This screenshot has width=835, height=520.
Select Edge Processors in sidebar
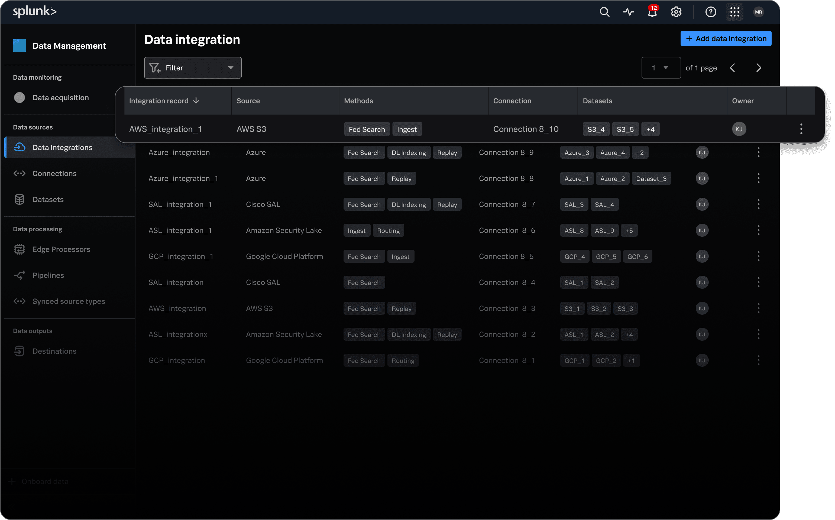coord(61,249)
